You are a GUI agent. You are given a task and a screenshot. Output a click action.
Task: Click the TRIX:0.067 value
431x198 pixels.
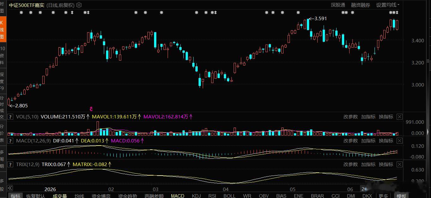coord(54,164)
